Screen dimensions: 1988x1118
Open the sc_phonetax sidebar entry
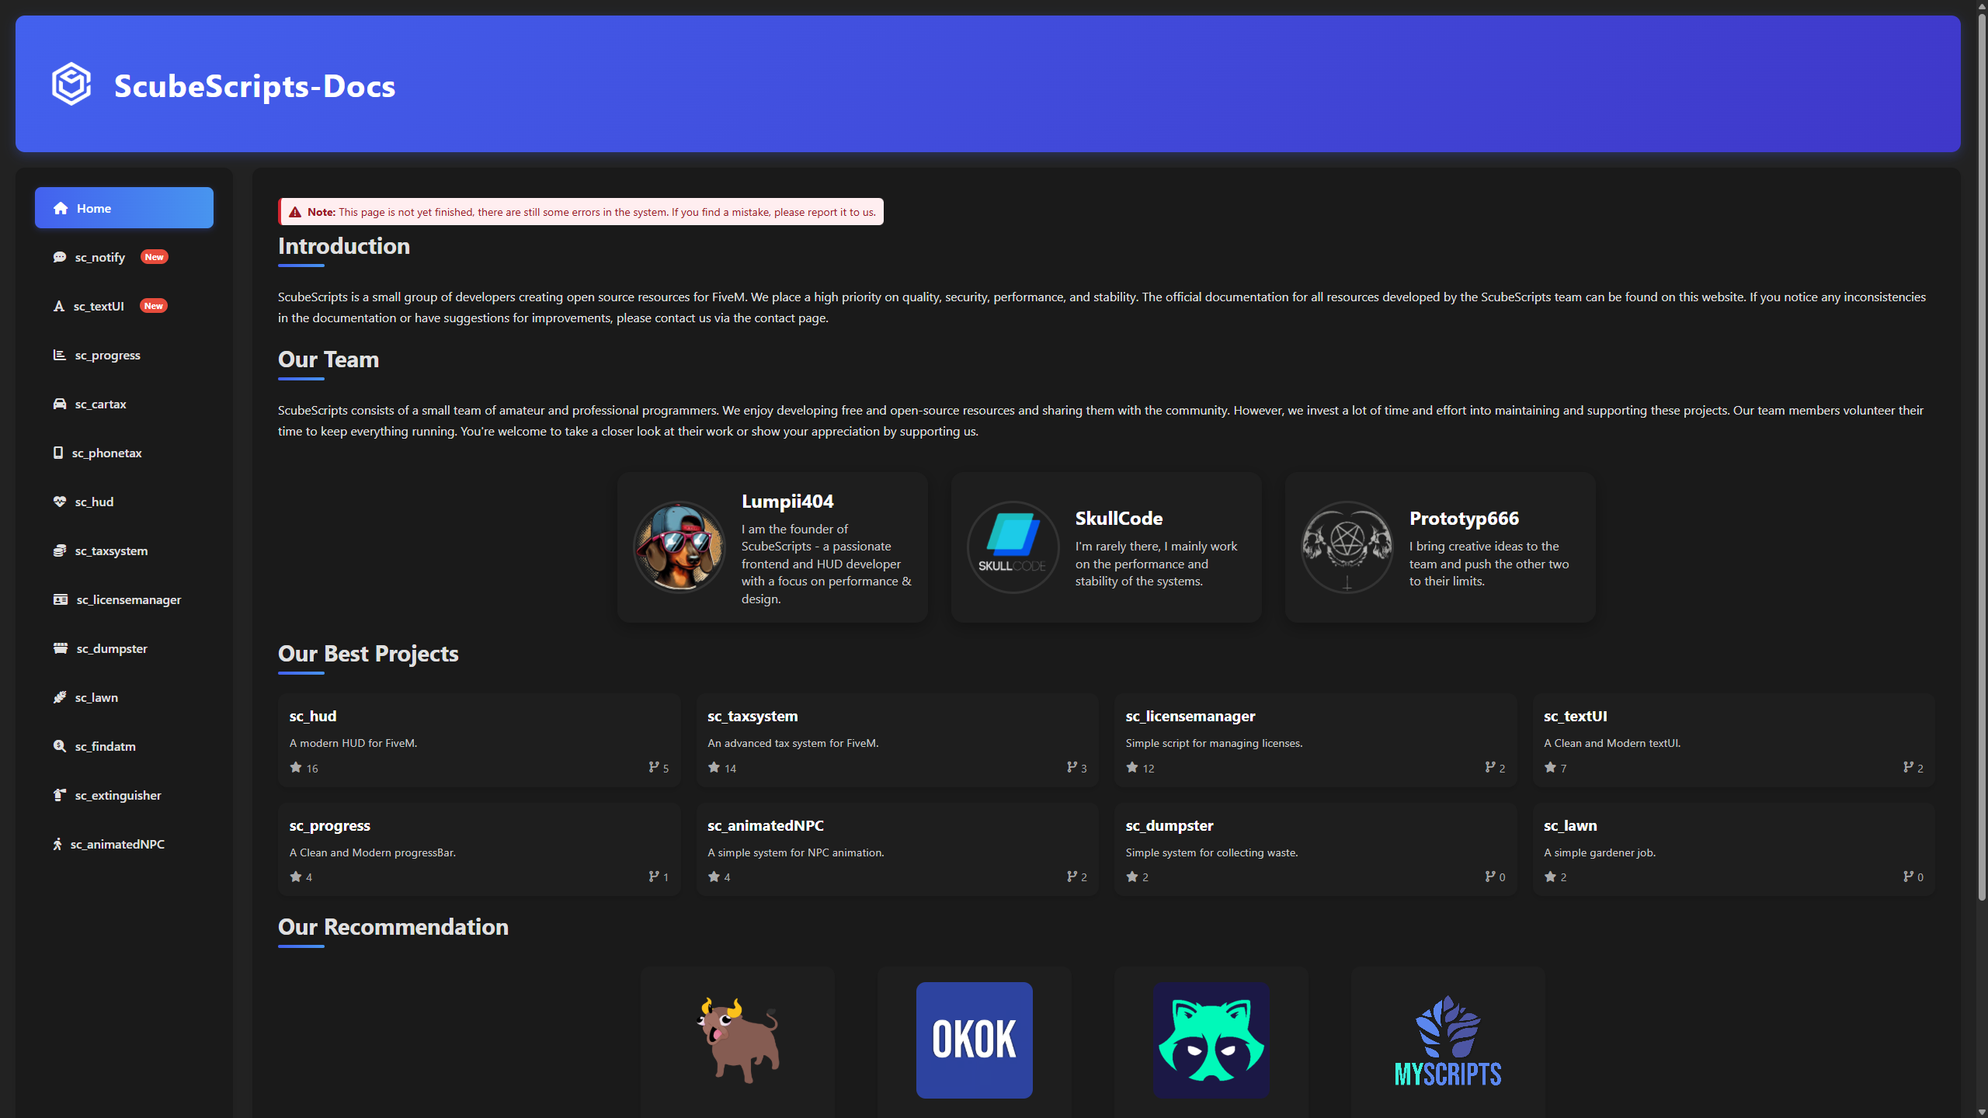(x=124, y=453)
